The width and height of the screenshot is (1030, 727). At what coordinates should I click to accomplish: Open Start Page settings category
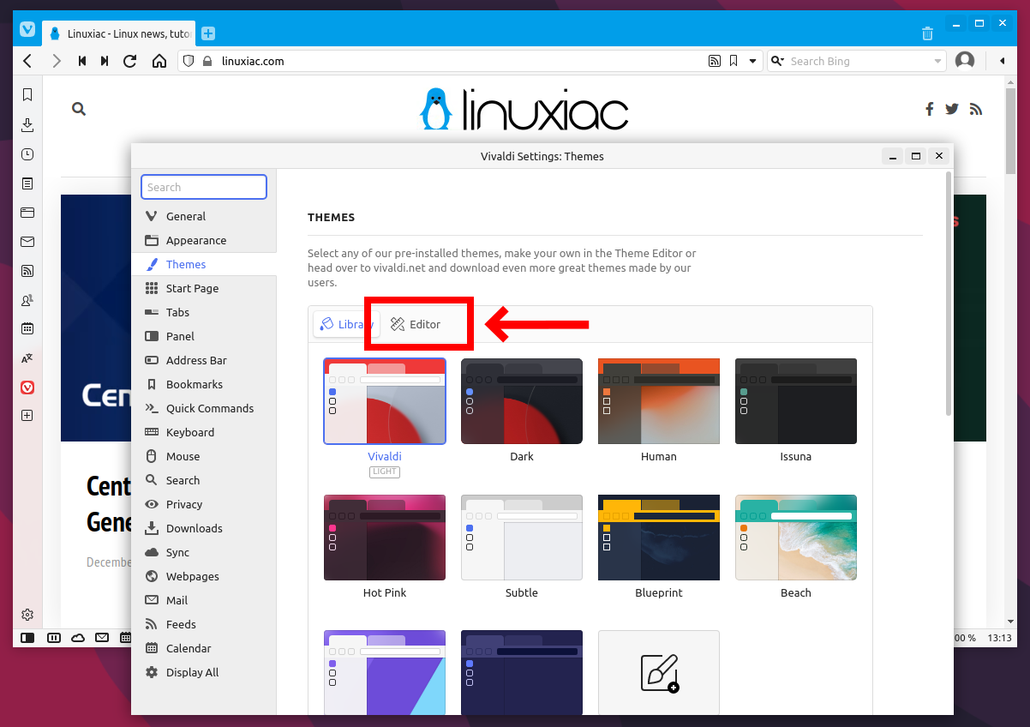click(x=204, y=288)
